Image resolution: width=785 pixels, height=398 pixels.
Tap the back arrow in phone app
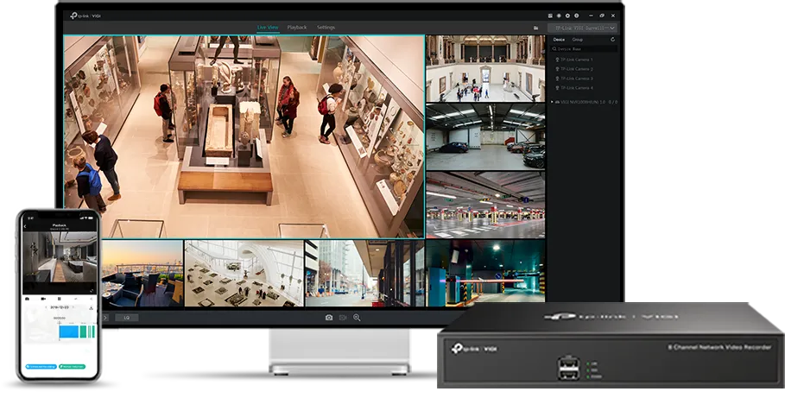point(26,227)
